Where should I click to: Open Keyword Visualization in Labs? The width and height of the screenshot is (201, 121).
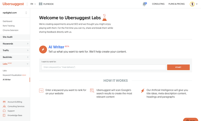(x=14, y=75)
